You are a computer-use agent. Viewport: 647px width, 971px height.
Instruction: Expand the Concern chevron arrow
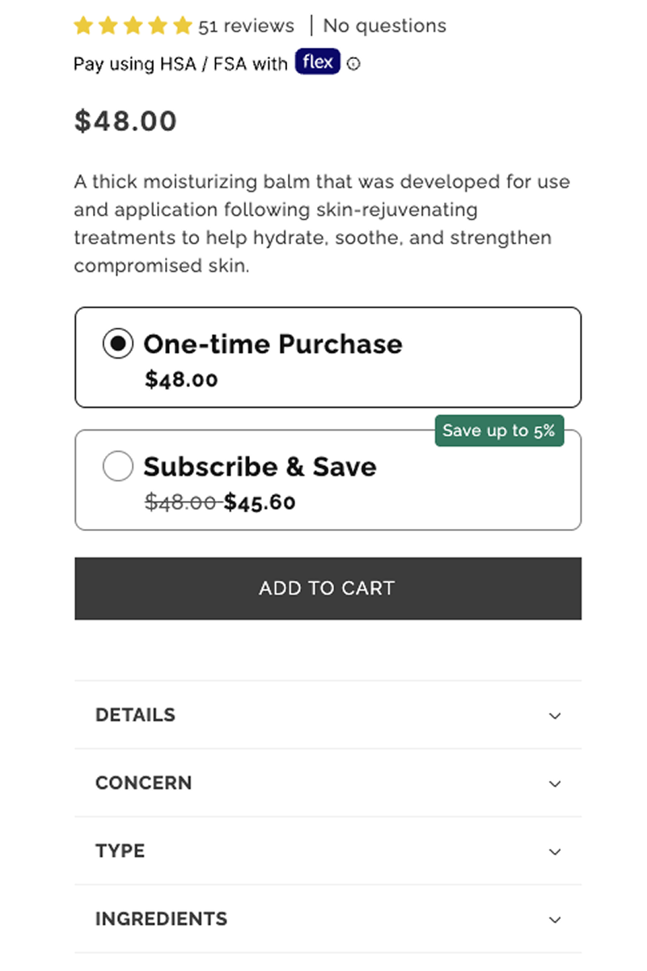pyautogui.click(x=555, y=783)
